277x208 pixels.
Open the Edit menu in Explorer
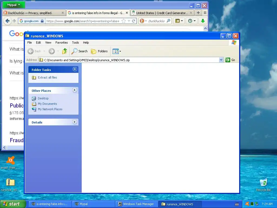pos(38,43)
